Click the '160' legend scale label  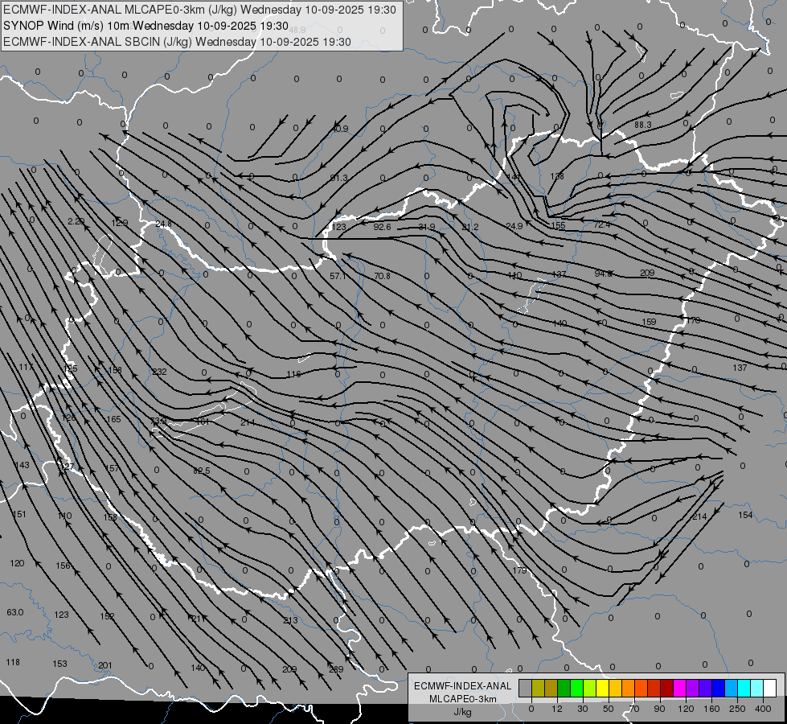[x=711, y=709]
